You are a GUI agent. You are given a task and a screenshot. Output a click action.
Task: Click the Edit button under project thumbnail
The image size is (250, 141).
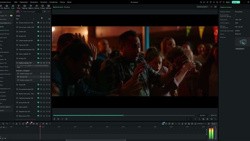click(x=240, y=49)
